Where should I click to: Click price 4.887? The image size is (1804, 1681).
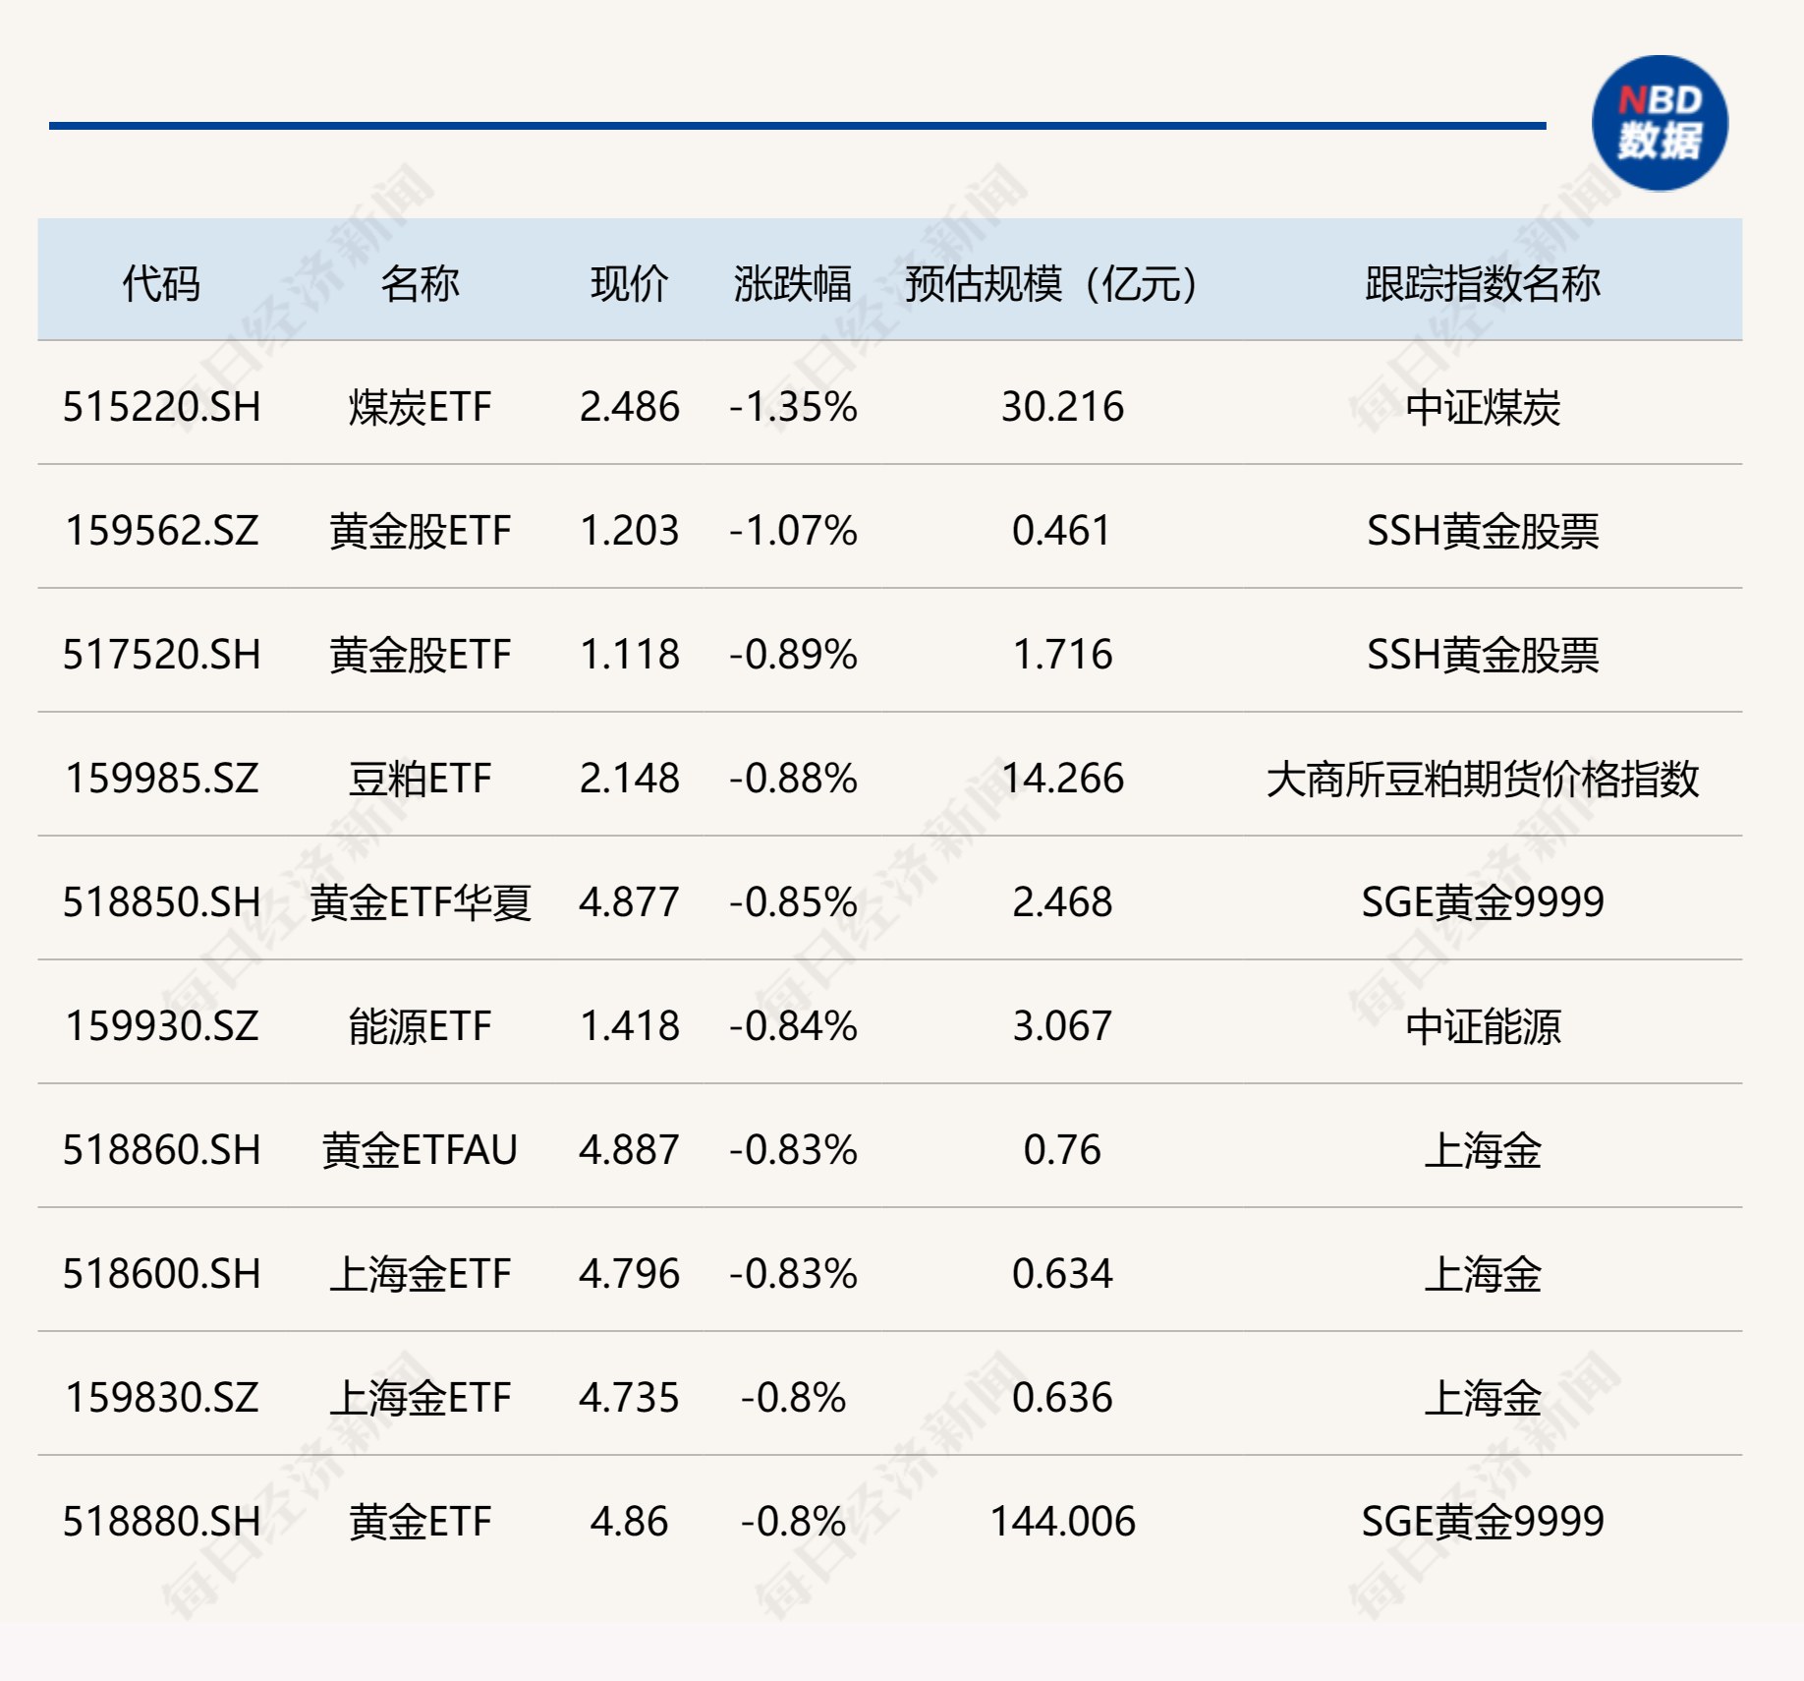point(629,1150)
